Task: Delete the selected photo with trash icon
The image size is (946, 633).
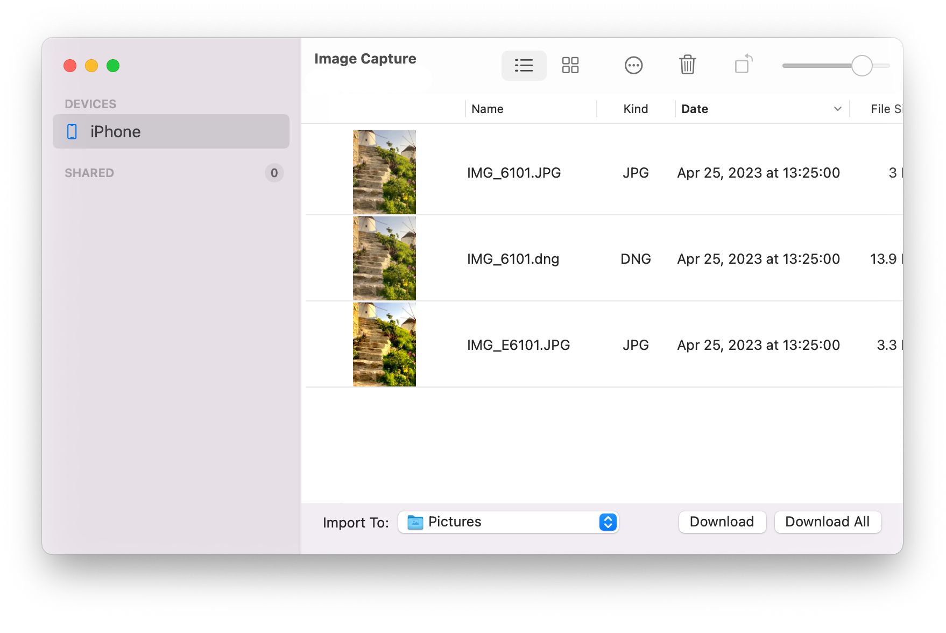Action: (687, 65)
